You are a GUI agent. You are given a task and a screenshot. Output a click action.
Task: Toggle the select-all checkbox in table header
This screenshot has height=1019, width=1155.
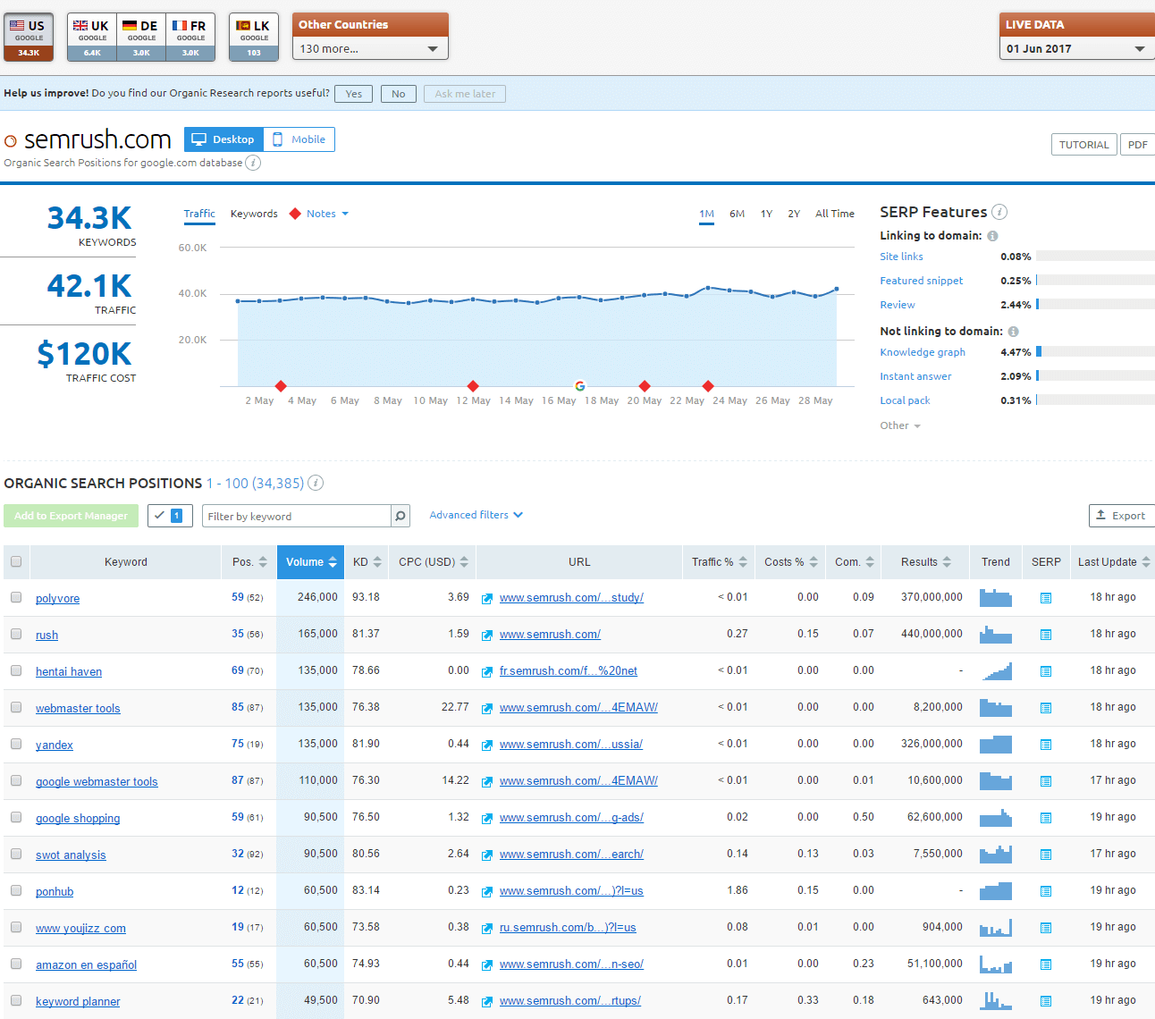(16, 561)
